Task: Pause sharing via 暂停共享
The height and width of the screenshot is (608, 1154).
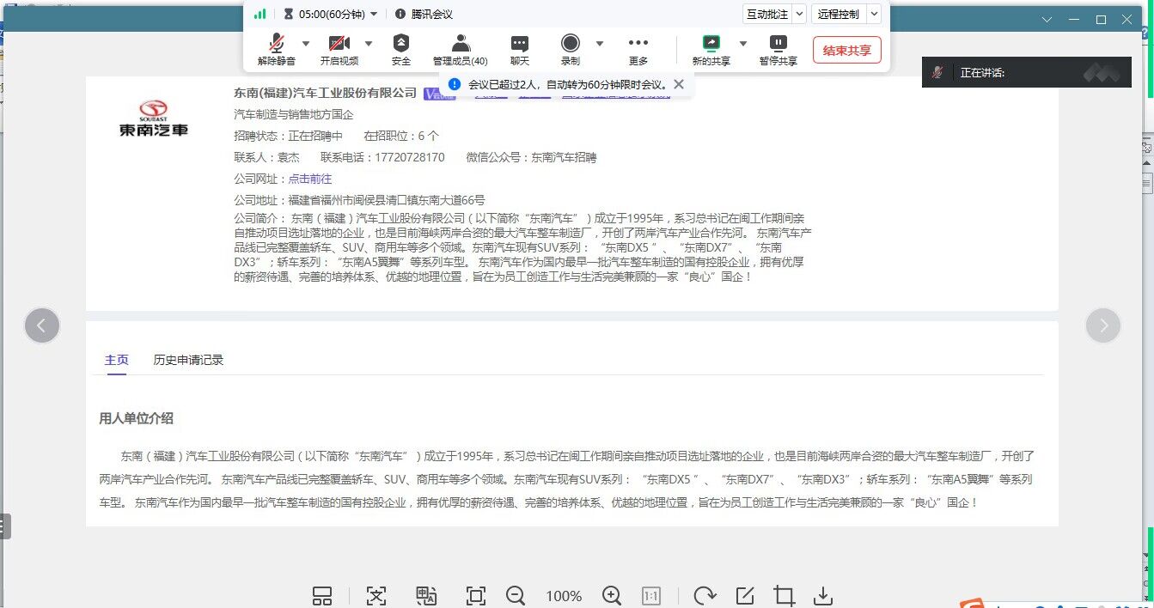Action: pyautogui.click(x=778, y=50)
